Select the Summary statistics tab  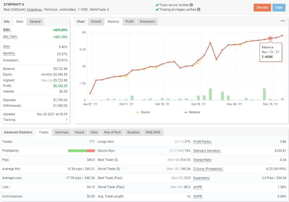click(x=62, y=132)
